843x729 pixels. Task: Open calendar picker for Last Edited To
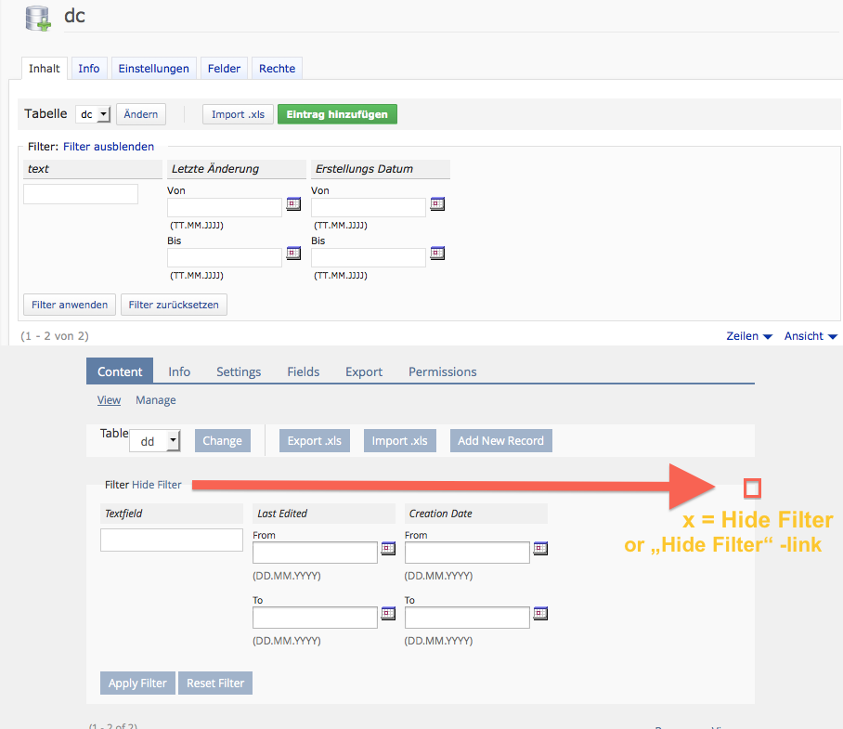[x=388, y=614]
